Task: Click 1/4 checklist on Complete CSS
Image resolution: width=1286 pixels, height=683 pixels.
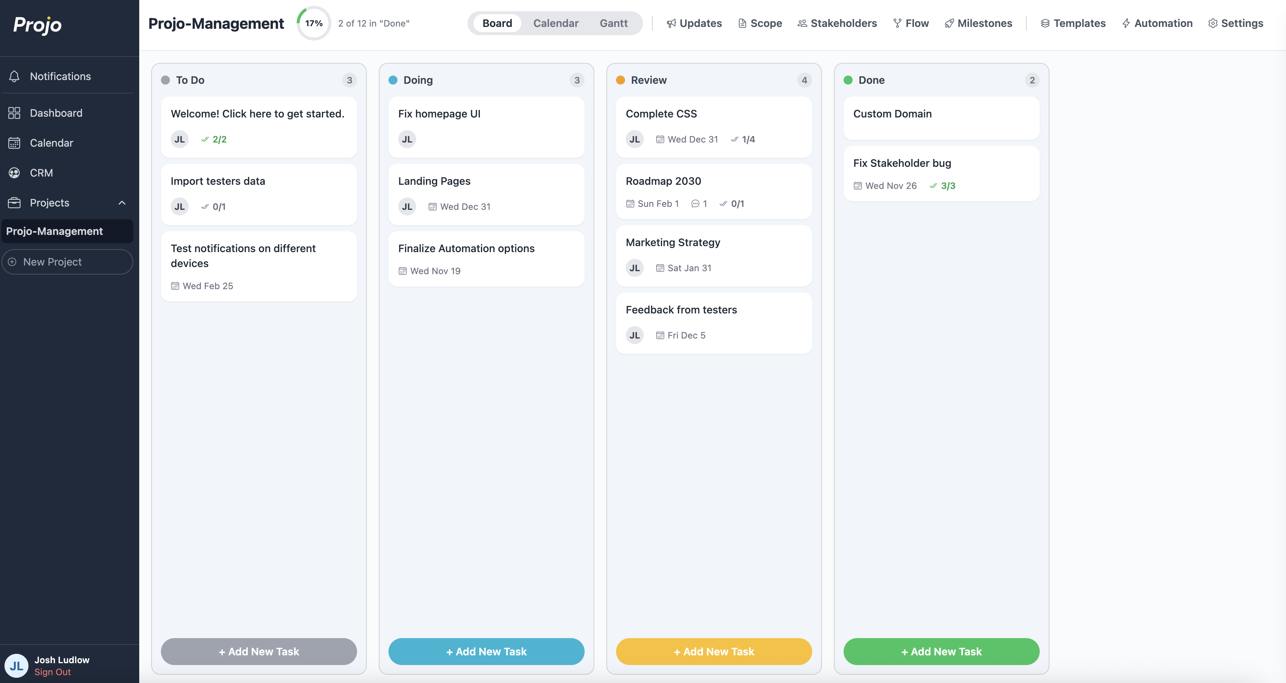Action: (743, 139)
